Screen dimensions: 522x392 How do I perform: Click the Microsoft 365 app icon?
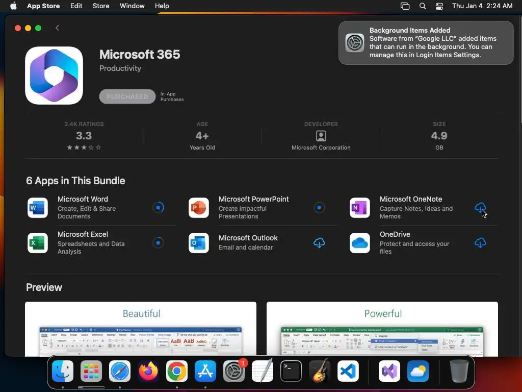coord(54,76)
